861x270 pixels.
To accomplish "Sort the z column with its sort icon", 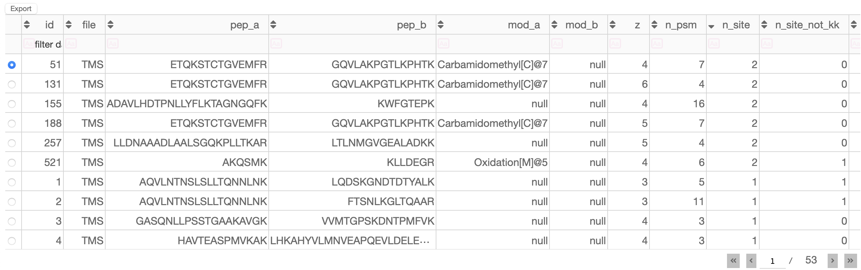I will click(614, 24).
